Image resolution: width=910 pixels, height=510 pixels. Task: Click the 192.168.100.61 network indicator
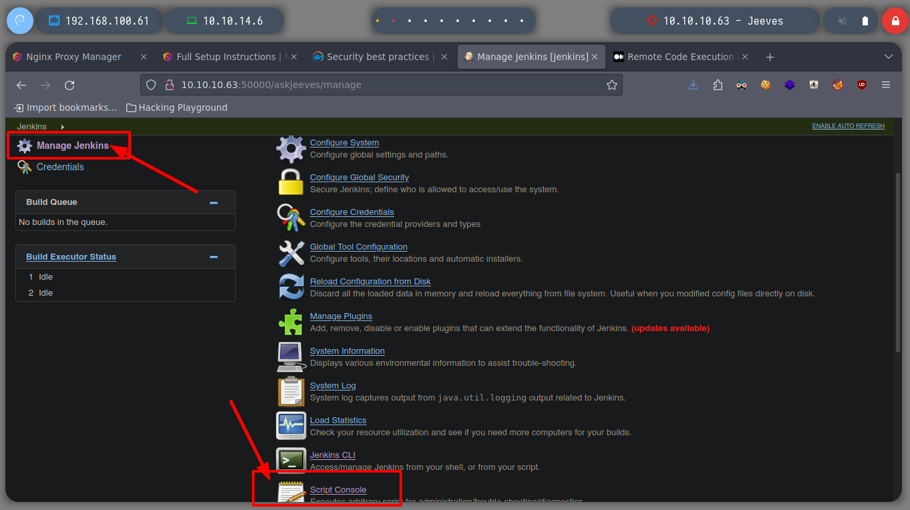[99, 21]
